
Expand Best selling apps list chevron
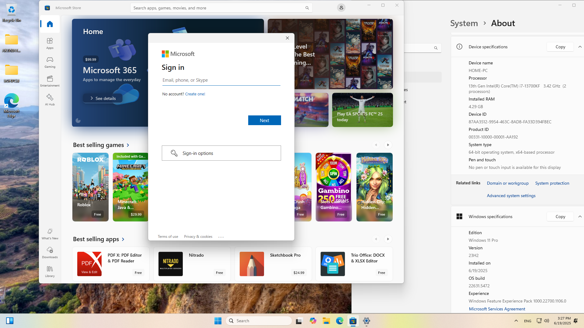point(123,239)
